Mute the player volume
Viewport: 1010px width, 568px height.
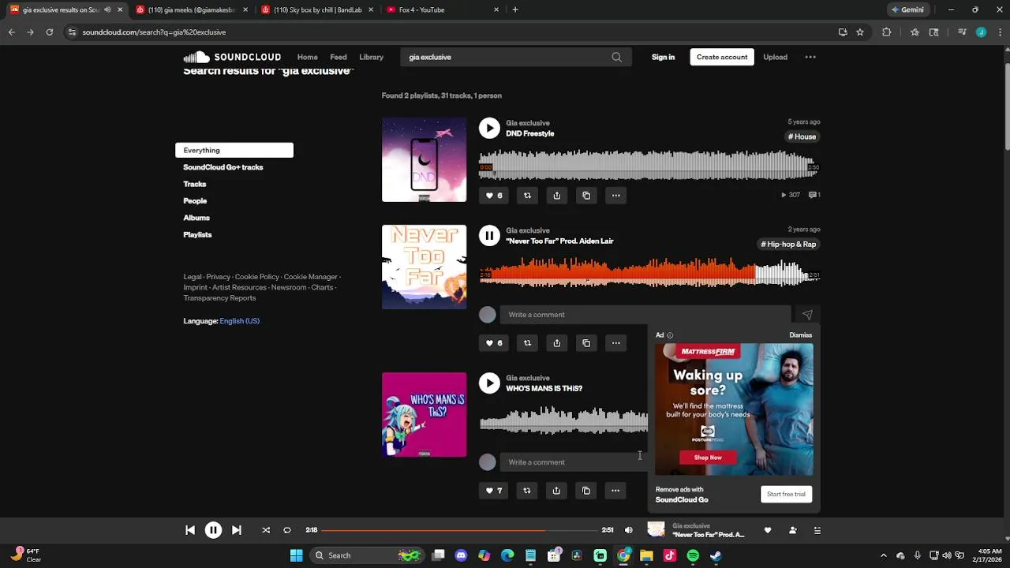point(629,530)
